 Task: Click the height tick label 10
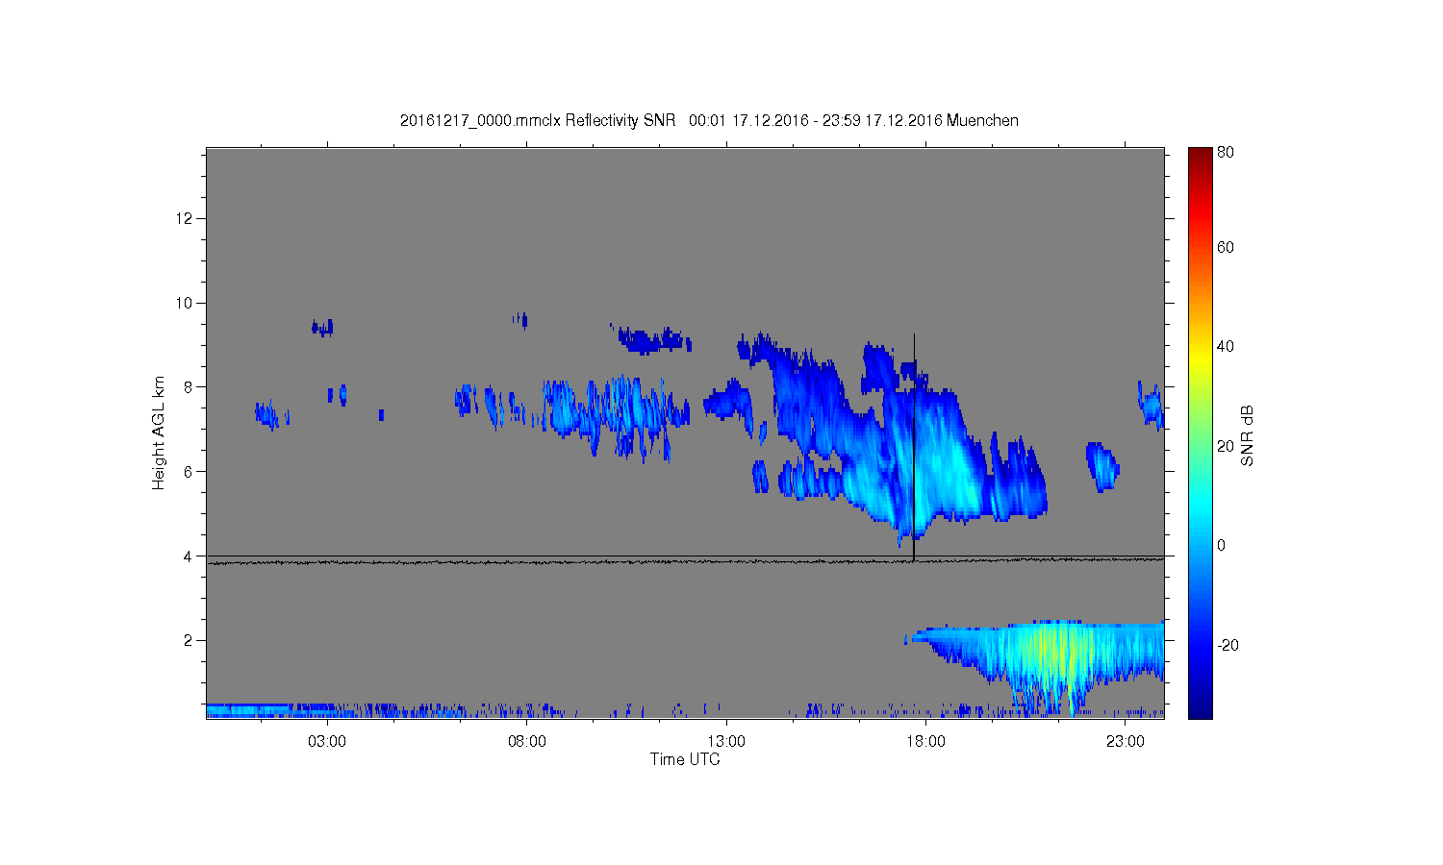pyautogui.click(x=185, y=303)
